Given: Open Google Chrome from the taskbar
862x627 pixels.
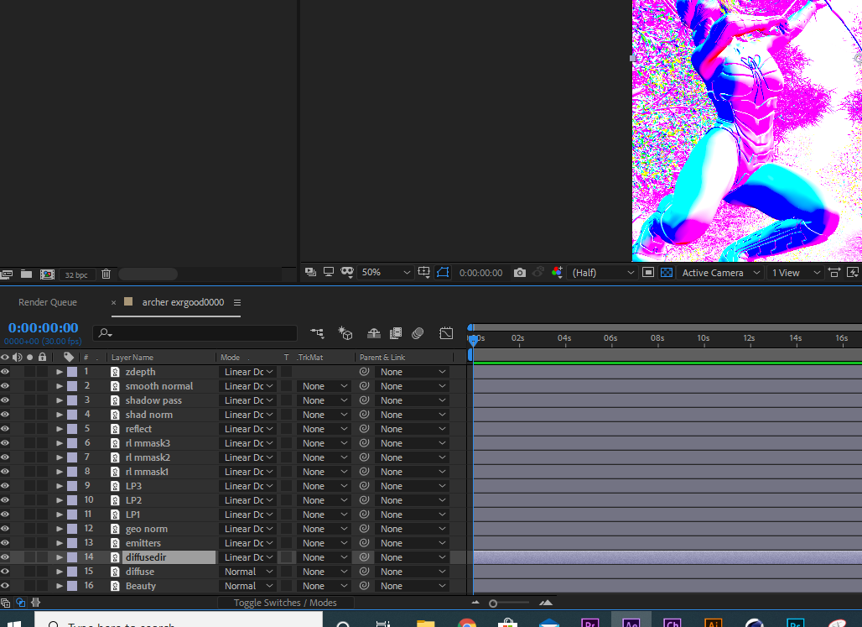Looking at the screenshot, I should pyautogui.click(x=467, y=623).
